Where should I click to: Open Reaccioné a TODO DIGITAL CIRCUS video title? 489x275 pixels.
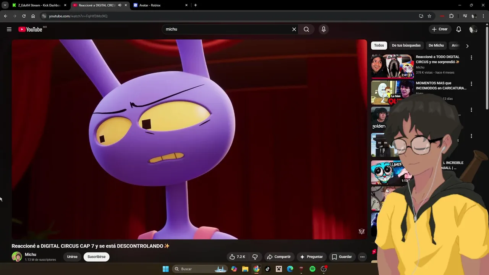(438, 60)
